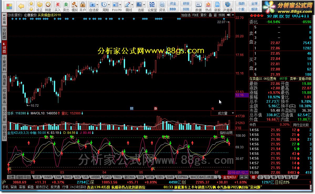This screenshot has width=315, height=194.
Task: Select the 筹 tab in bottom right
Action: point(273,177)
